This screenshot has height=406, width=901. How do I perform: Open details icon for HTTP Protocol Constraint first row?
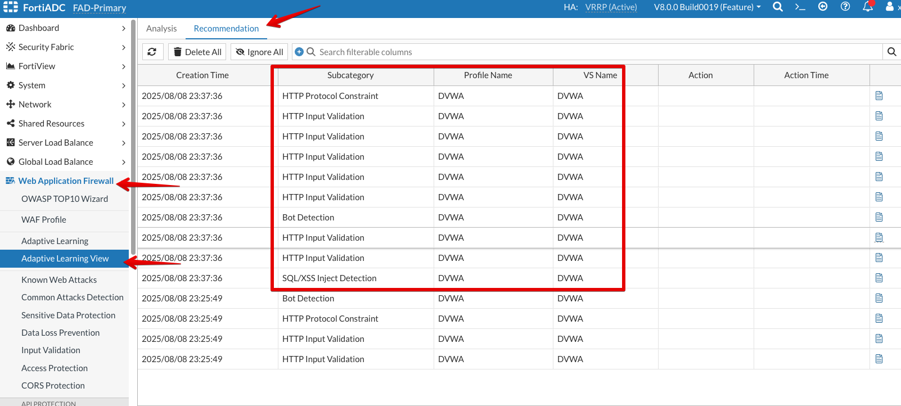pyautogui.click(x=879, y=96)
